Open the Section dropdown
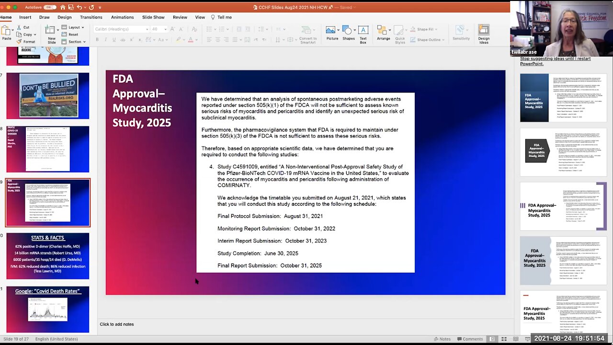The image size is (613, 345). coord(73,42)
